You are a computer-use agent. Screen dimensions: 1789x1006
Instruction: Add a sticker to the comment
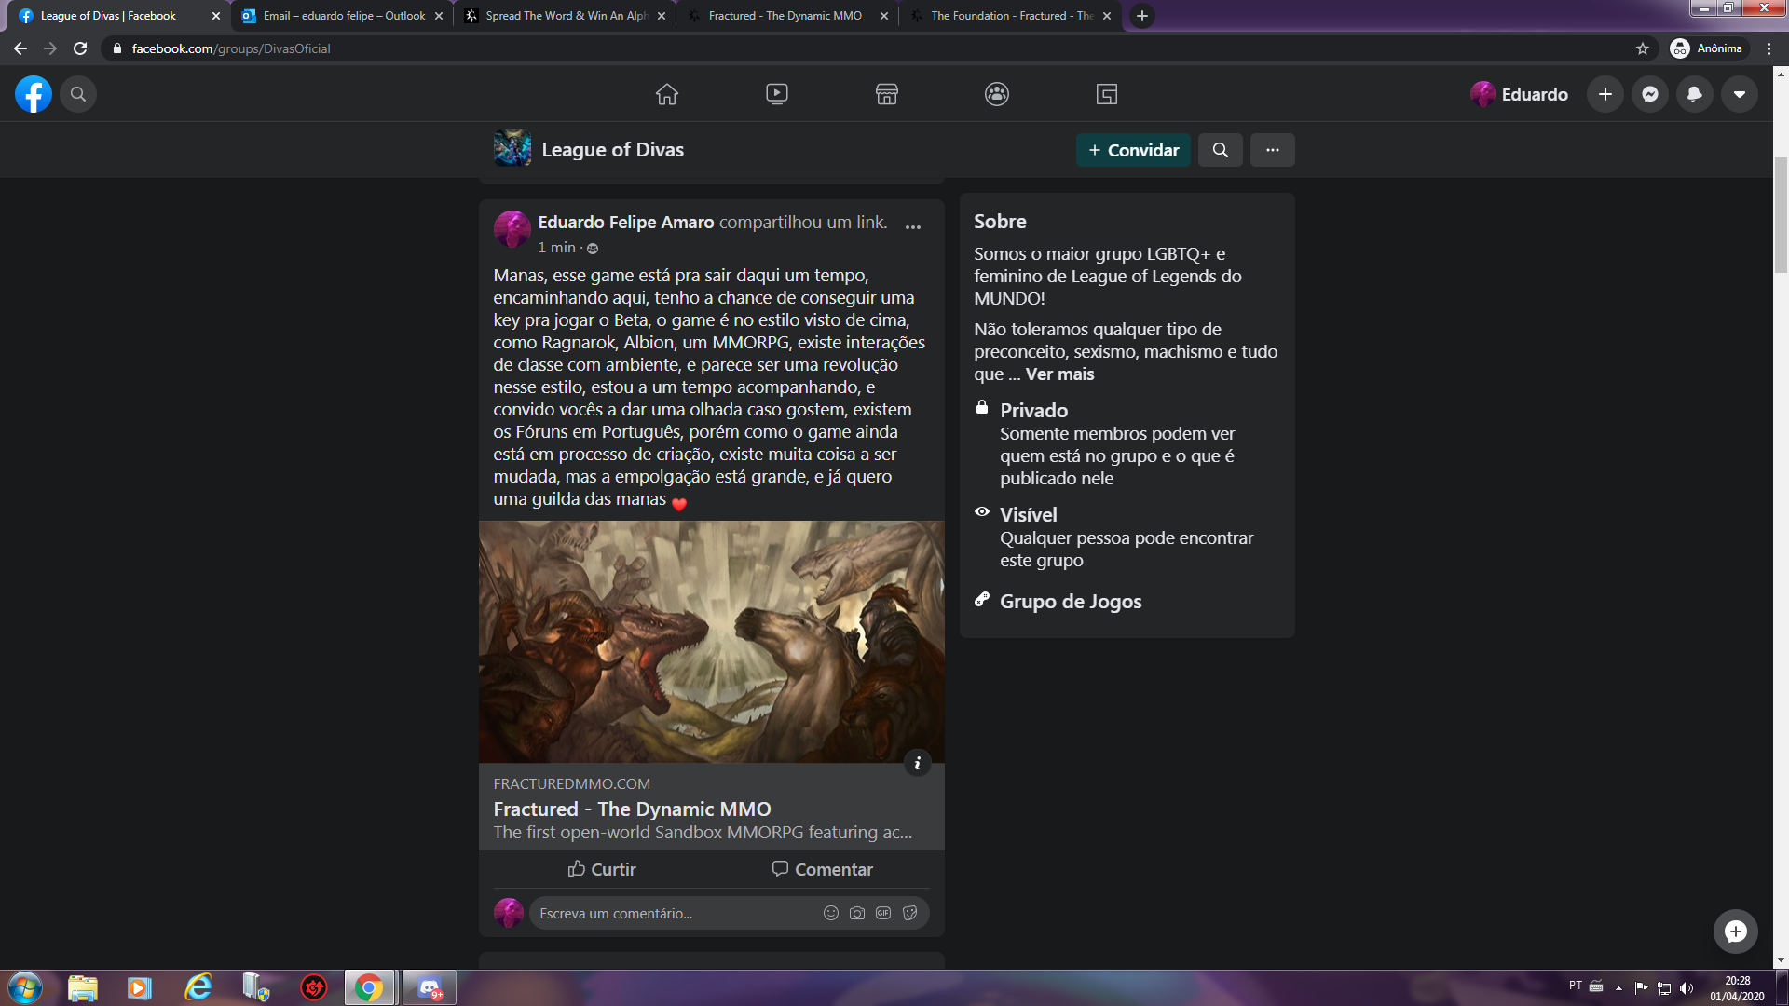click(910, 913)
